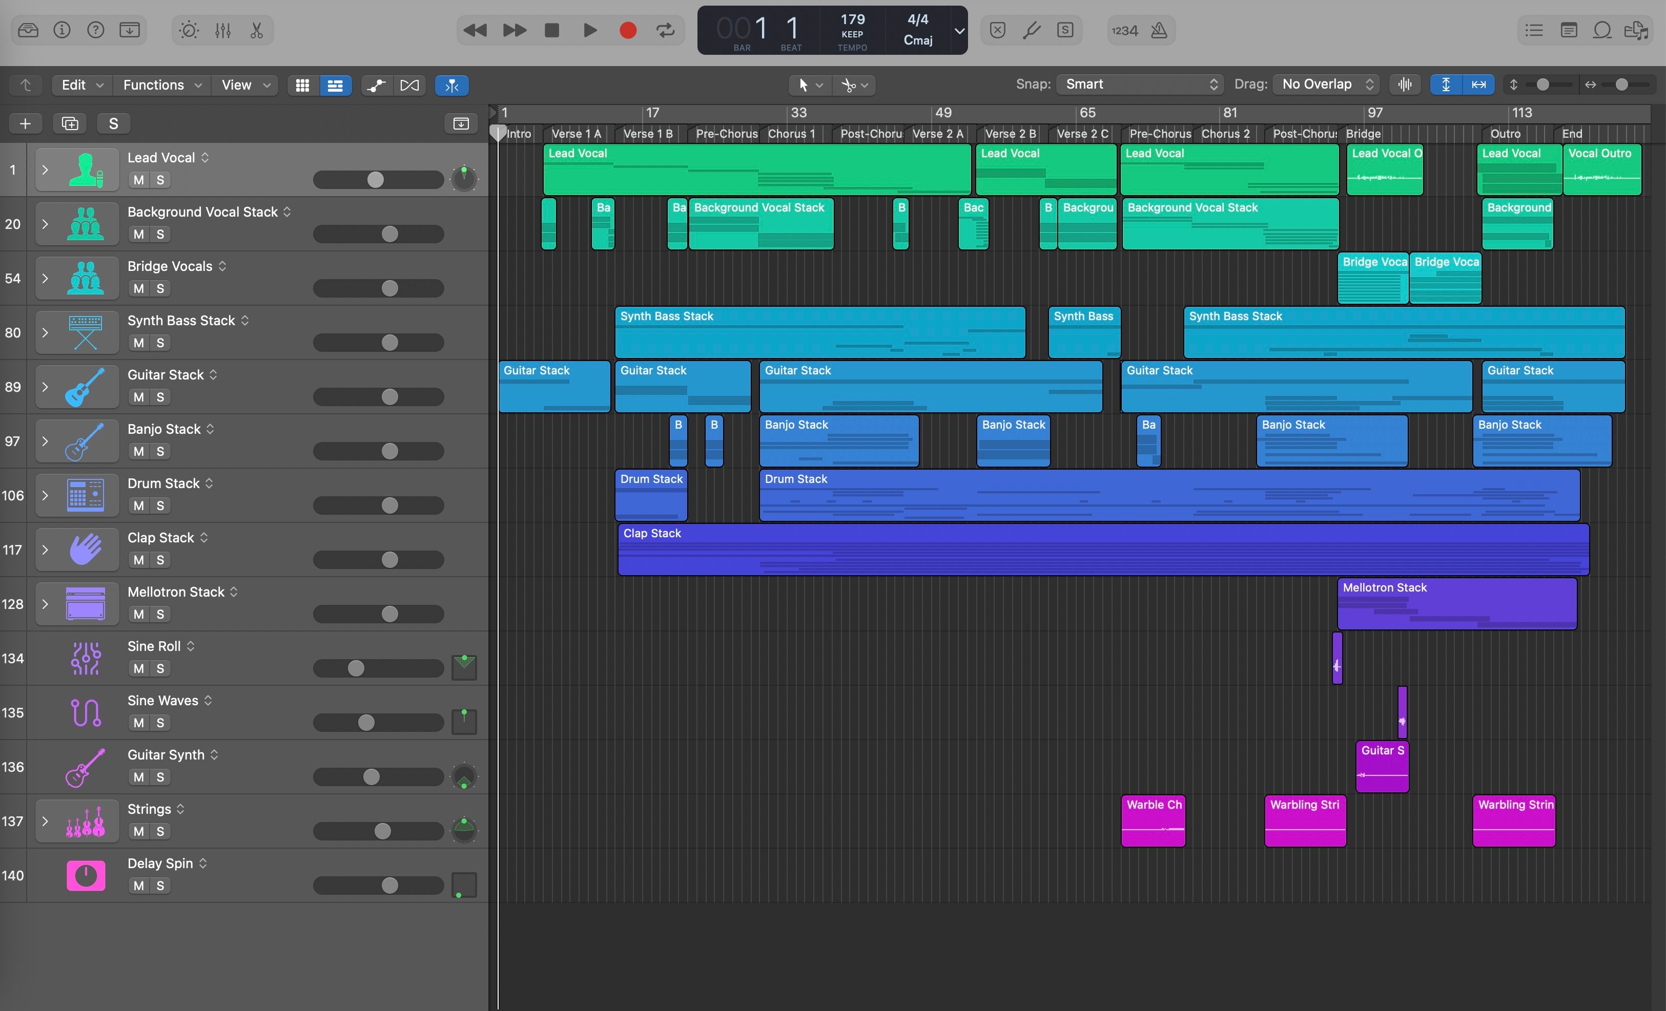
Task: Open the Tuner icon in the control bar
Action: [1032, 30]
